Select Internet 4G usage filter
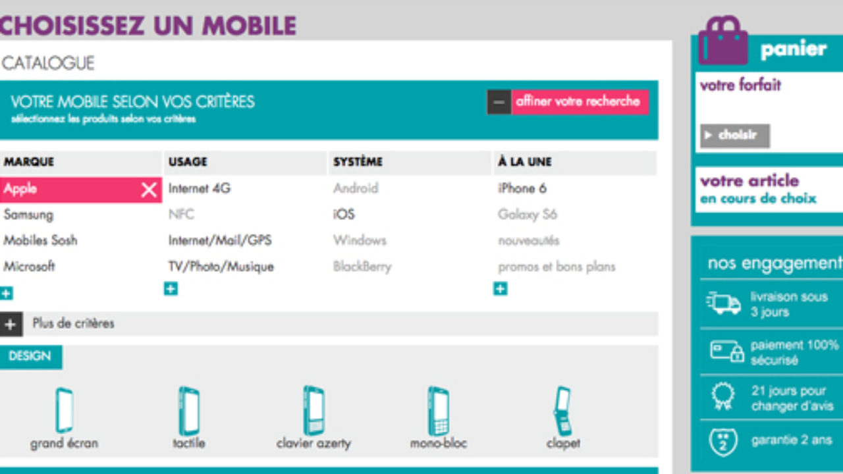843x474 pixels. click(200, 188)
